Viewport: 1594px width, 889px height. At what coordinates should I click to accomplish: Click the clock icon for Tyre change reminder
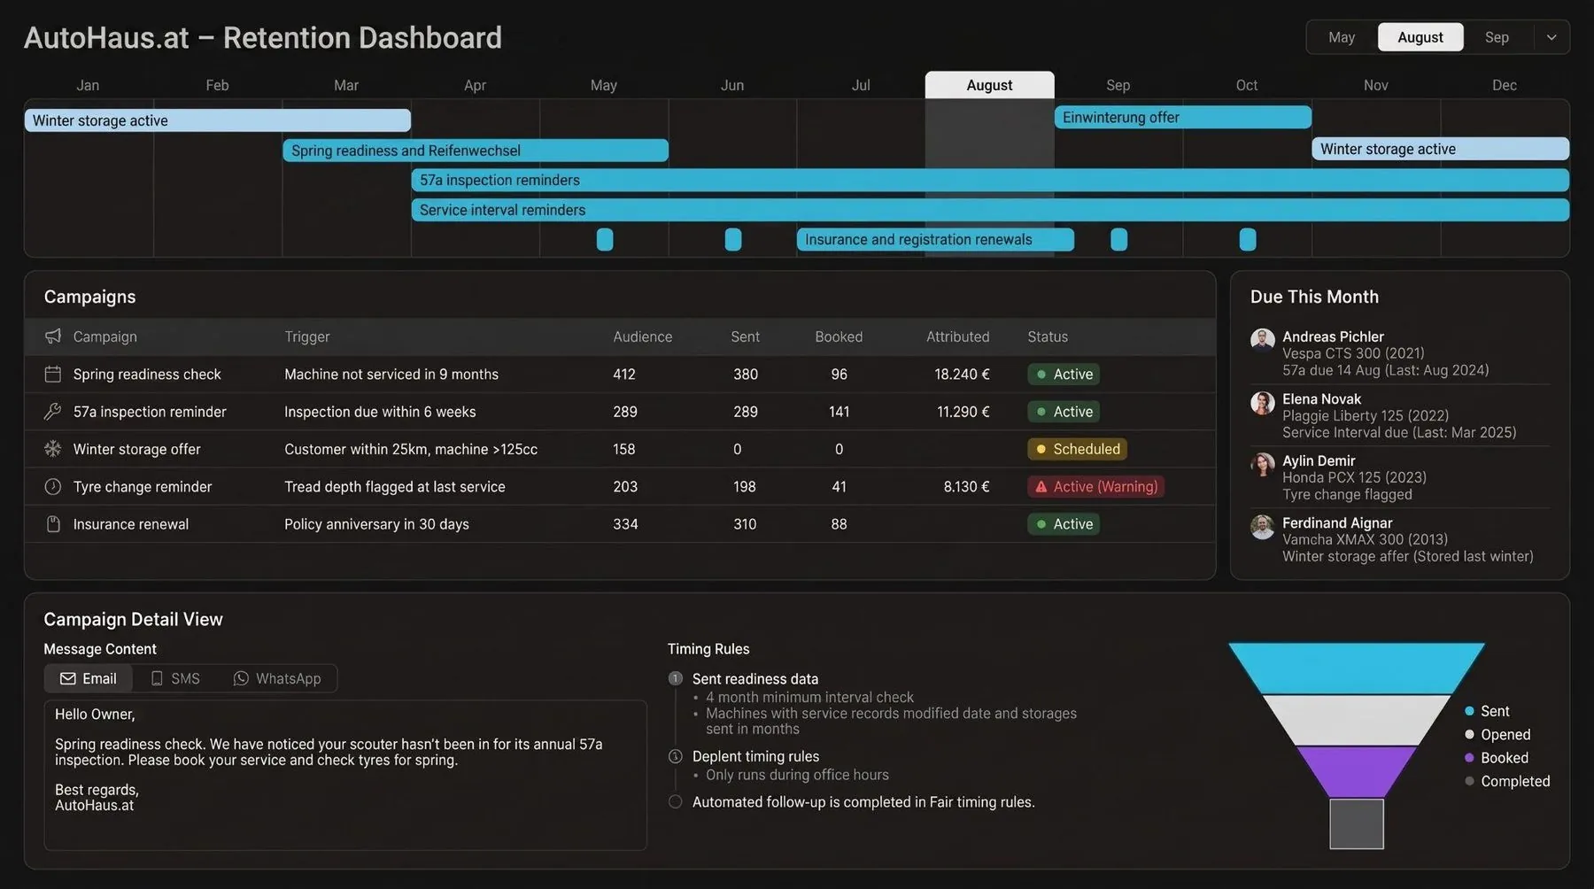coord(53,487)
